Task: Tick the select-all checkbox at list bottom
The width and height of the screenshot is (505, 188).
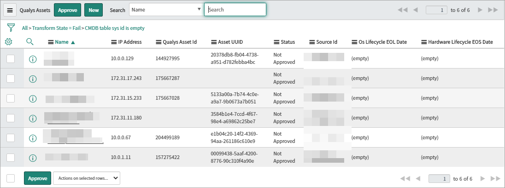Action: (x=11, y=178)
